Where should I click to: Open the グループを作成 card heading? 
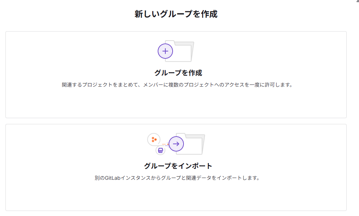[x=178, y=73]
